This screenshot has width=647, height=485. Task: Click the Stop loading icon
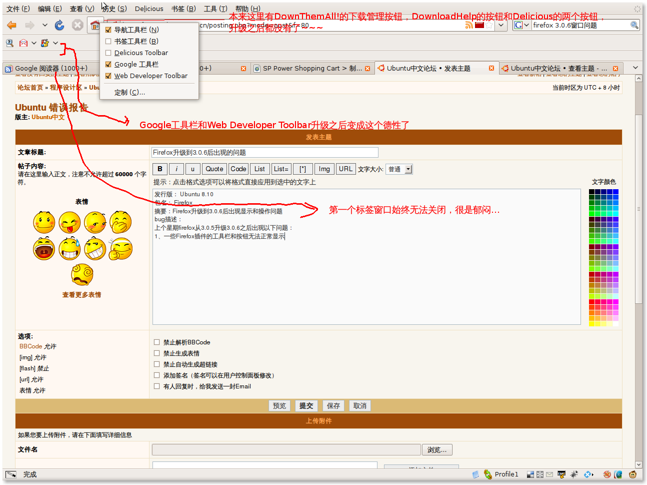pyautogui.click(x=77, y=25)
